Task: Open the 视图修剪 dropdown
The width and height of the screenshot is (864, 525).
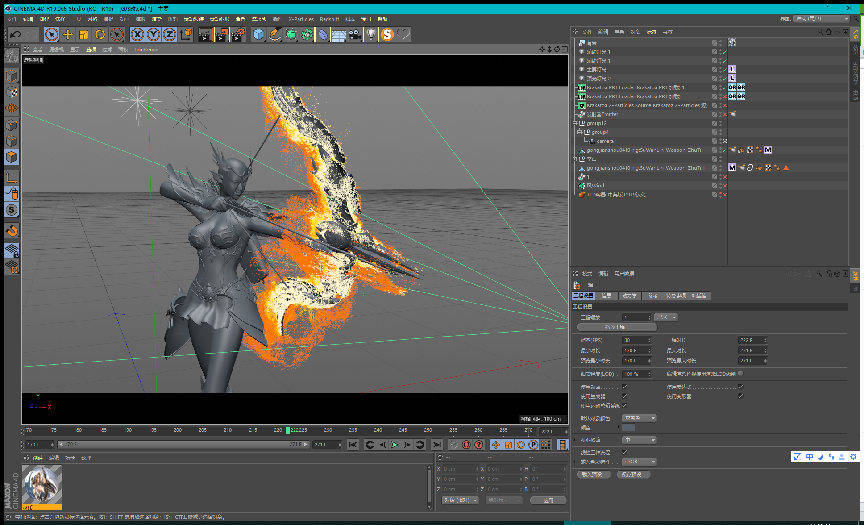Action: tap(640, 440)
